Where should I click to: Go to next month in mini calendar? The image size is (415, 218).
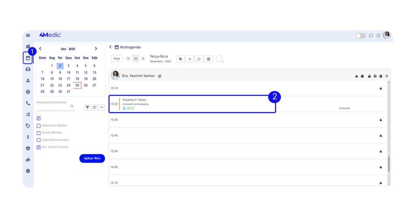[x=96, y=49]
